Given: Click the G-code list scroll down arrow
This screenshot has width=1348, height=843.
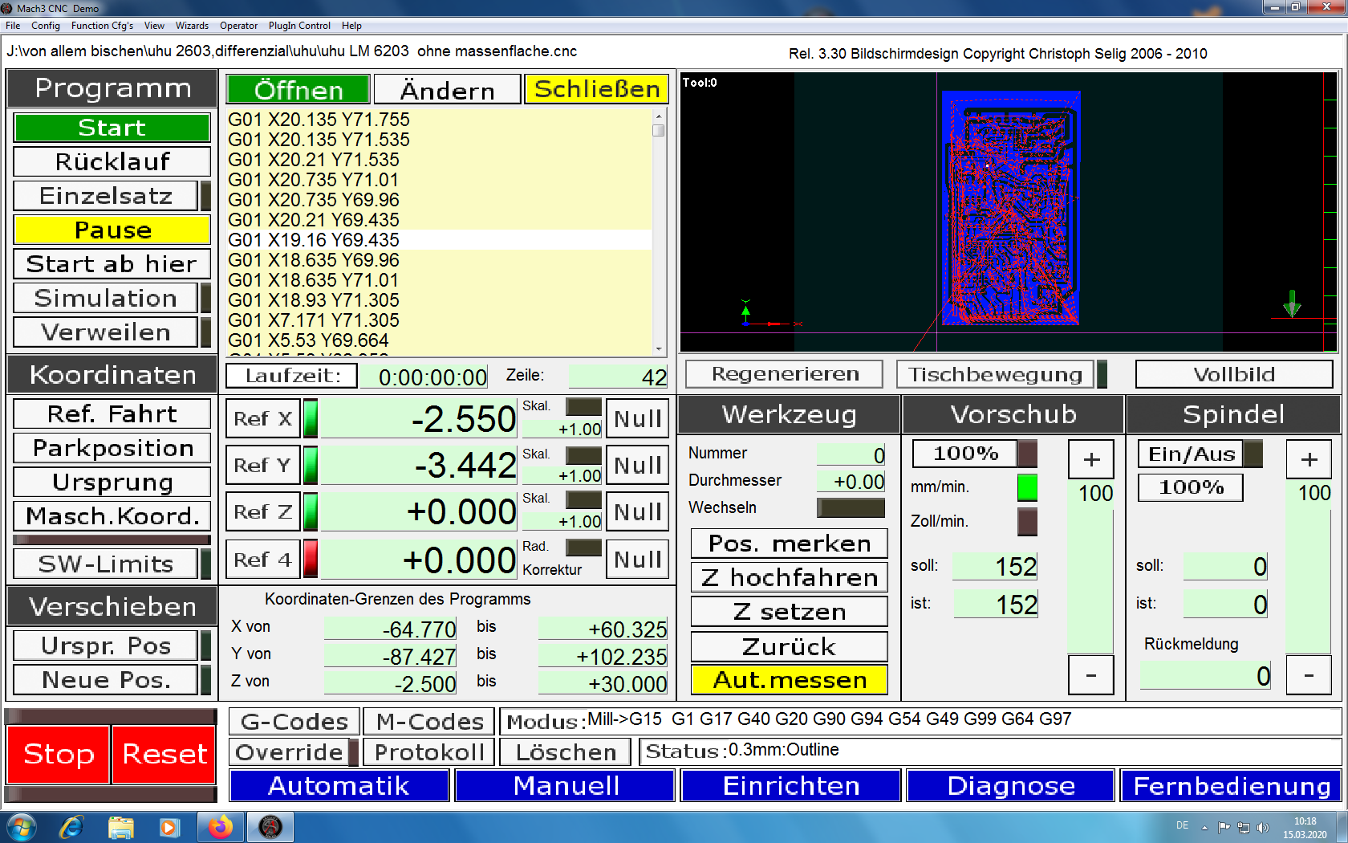Looking at the screenshot, I should tap(659, 349).
